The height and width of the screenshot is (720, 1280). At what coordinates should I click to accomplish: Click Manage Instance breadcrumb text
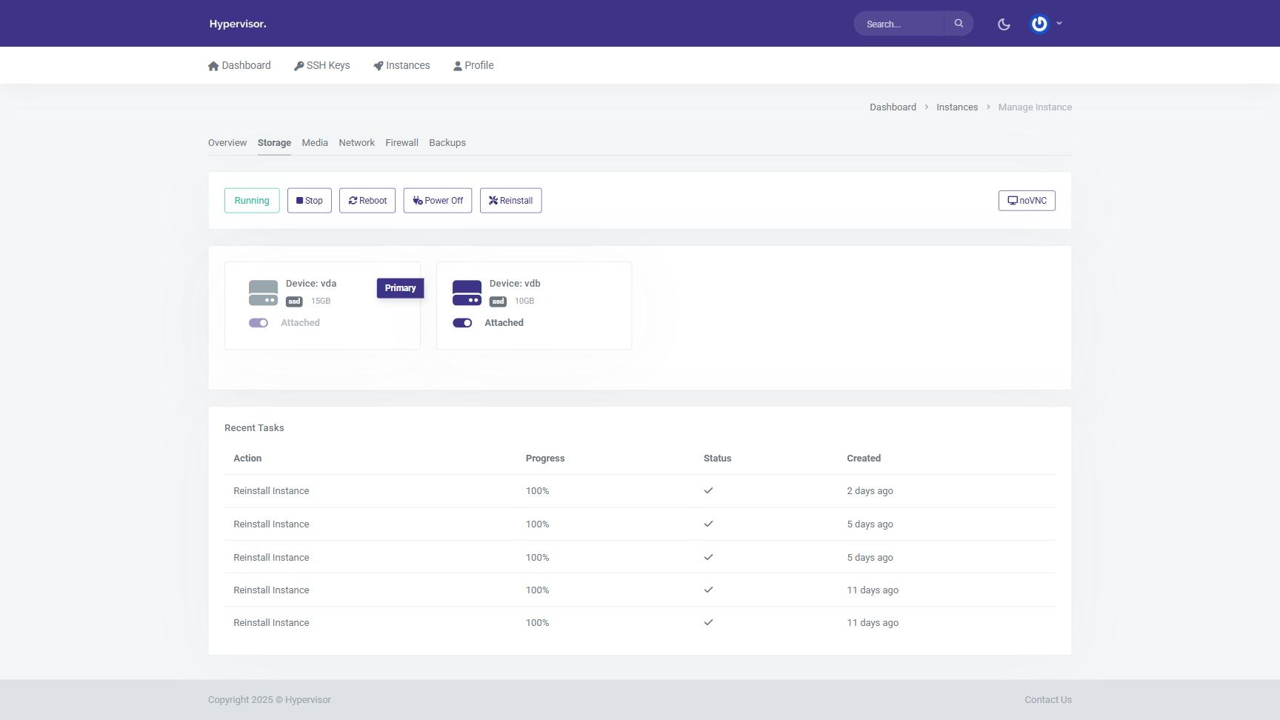(x=1035, y=107)
